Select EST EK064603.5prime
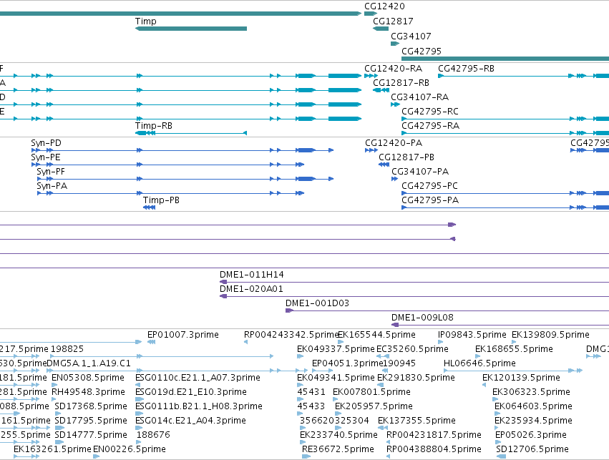 point(497,413)
